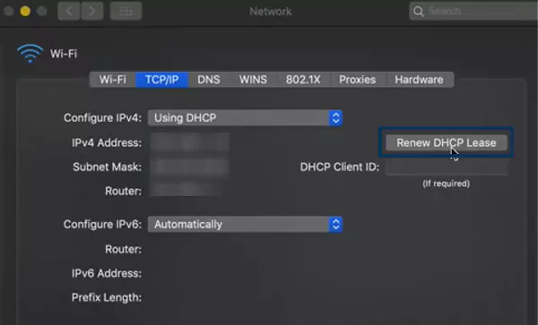The width and height of the screenshot is (538, 325).
Task: Click the 'IPv6 Address:' label
Action: tap(107, 273)
